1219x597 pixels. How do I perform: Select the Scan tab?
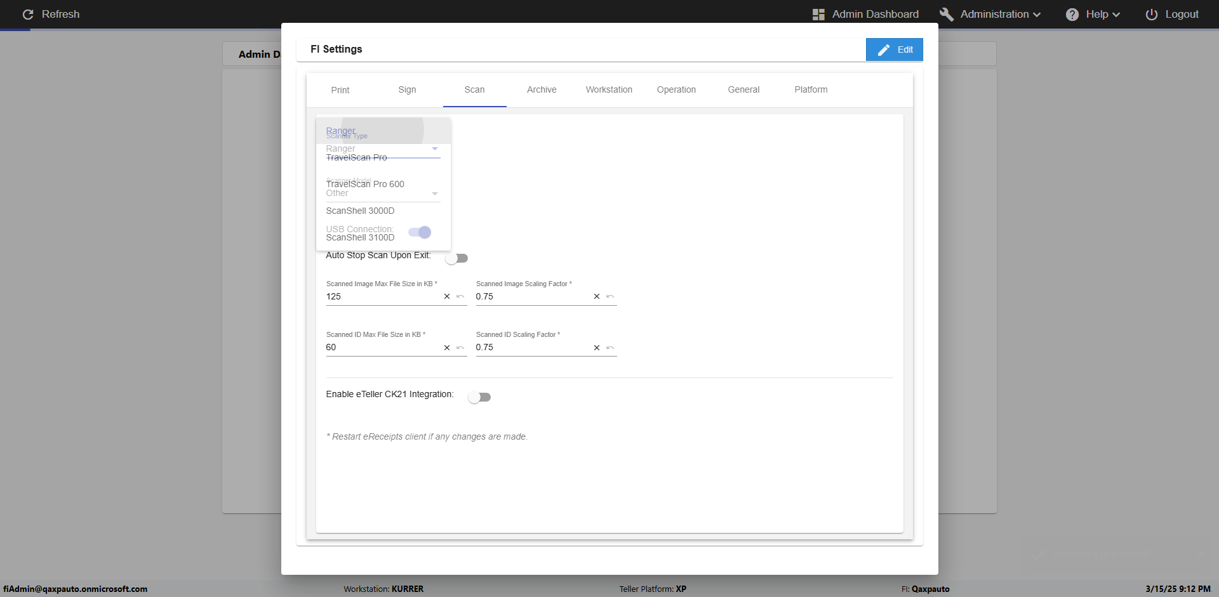pos(474,90)
